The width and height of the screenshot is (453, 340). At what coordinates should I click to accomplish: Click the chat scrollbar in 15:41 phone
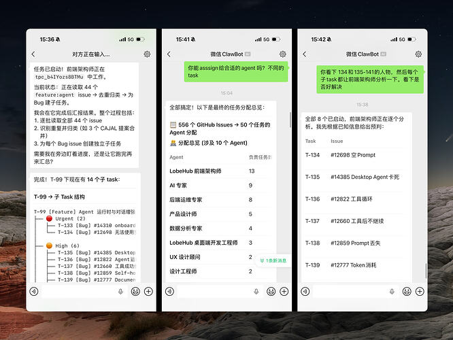pos(290,120)
